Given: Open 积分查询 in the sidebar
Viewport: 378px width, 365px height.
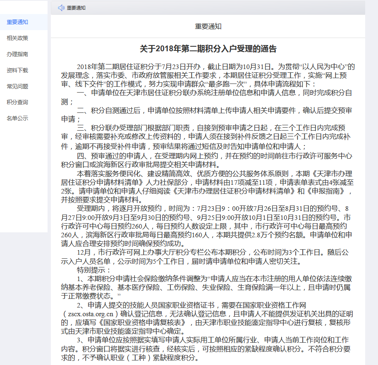Looking at the screenshot, I should [x=17, y=102].
